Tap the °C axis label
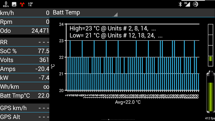 point(53,66)
